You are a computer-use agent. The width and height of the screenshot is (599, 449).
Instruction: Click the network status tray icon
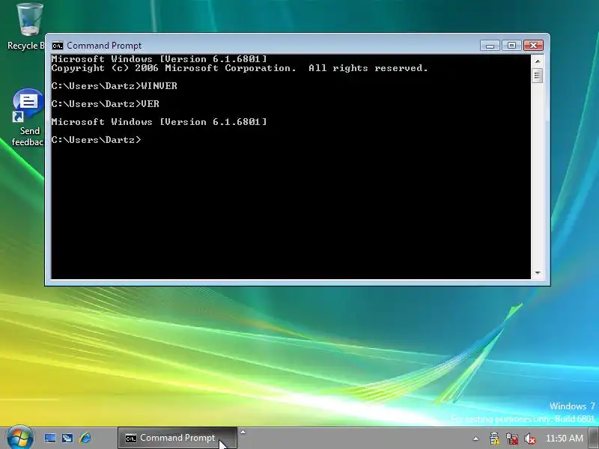512,439
